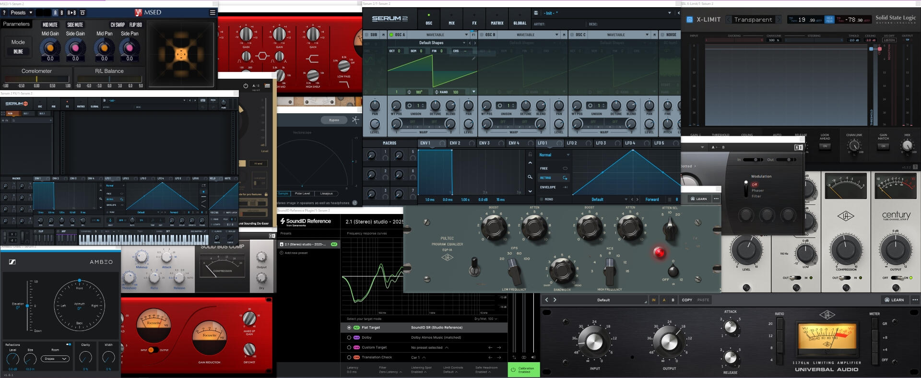Viewport: 921px width, 378px height.
Task: Click the bypass crossed icon beside Bypass button
Action: coord(355,120)
